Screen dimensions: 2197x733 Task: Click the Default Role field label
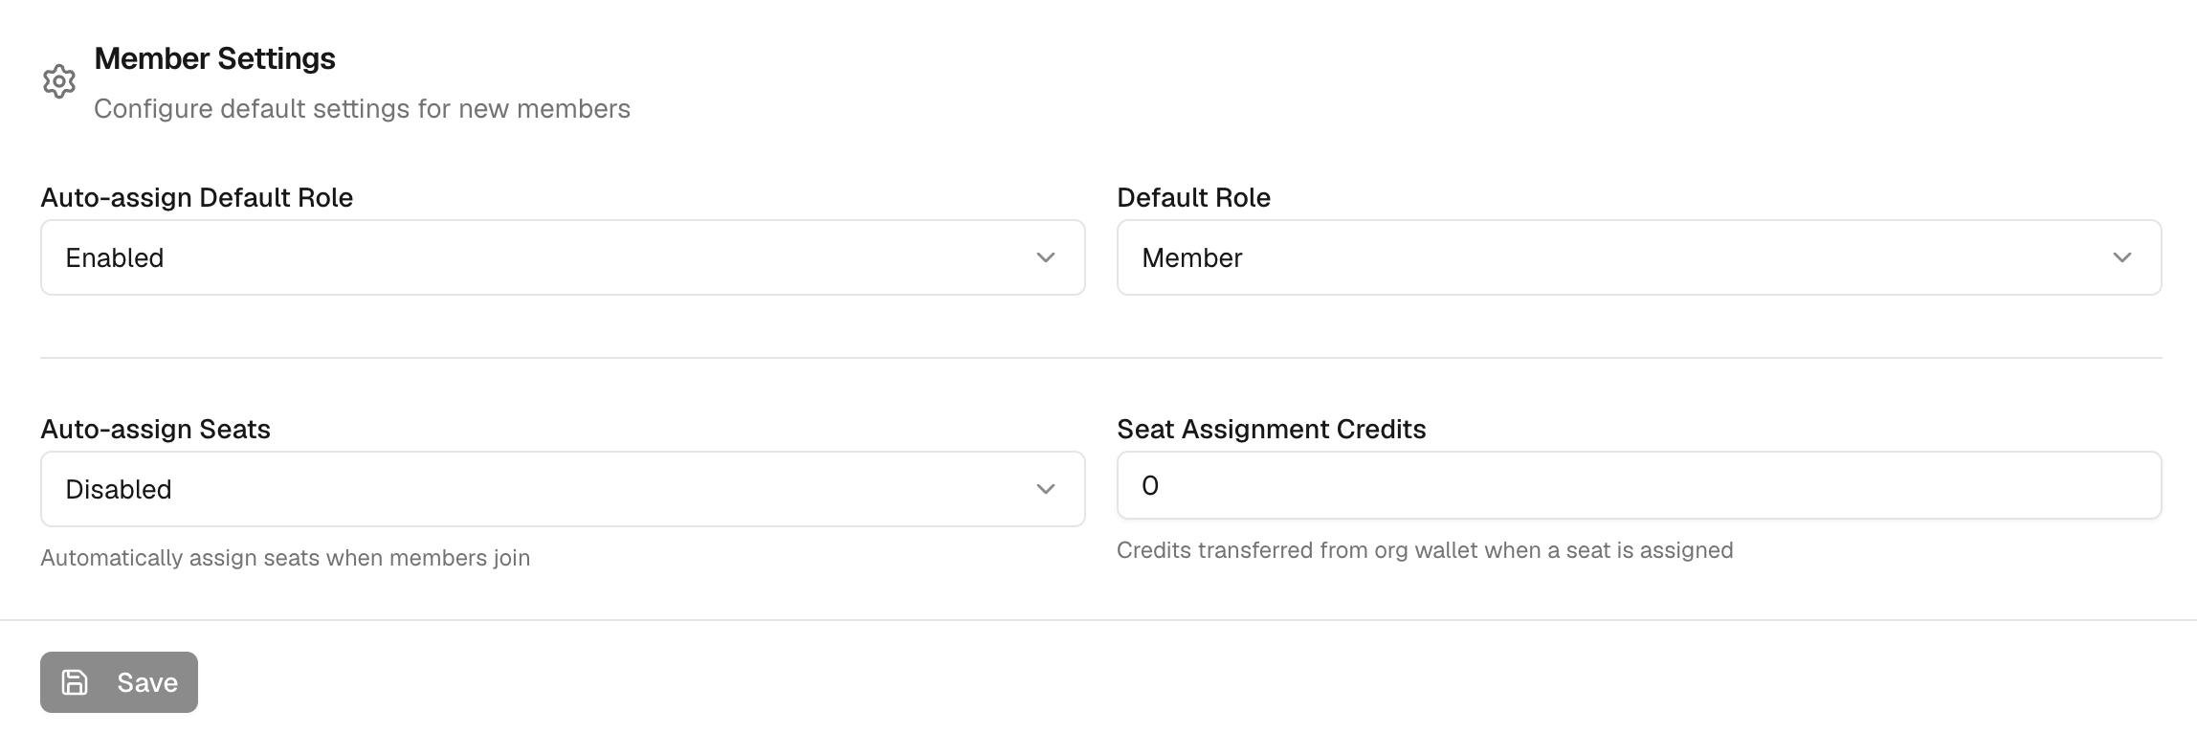click(x=1193, y=197)
